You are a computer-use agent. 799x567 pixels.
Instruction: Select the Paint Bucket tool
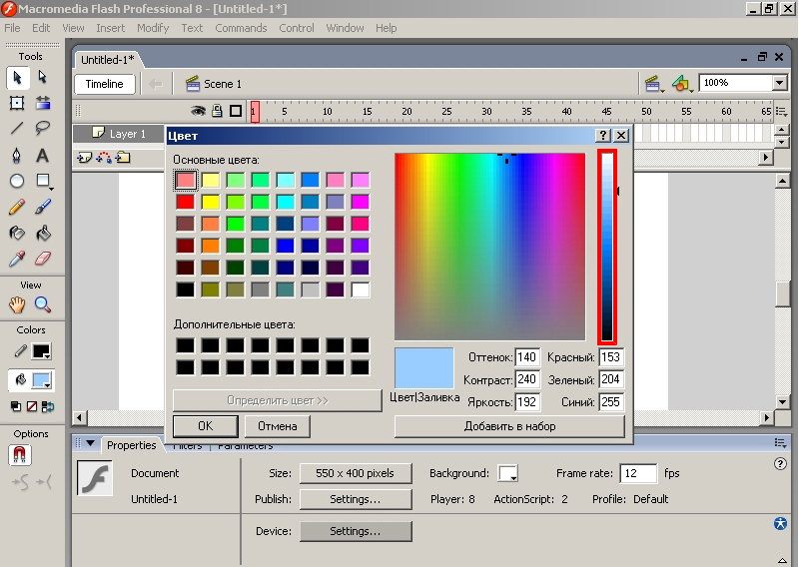(x=43, y=234)
